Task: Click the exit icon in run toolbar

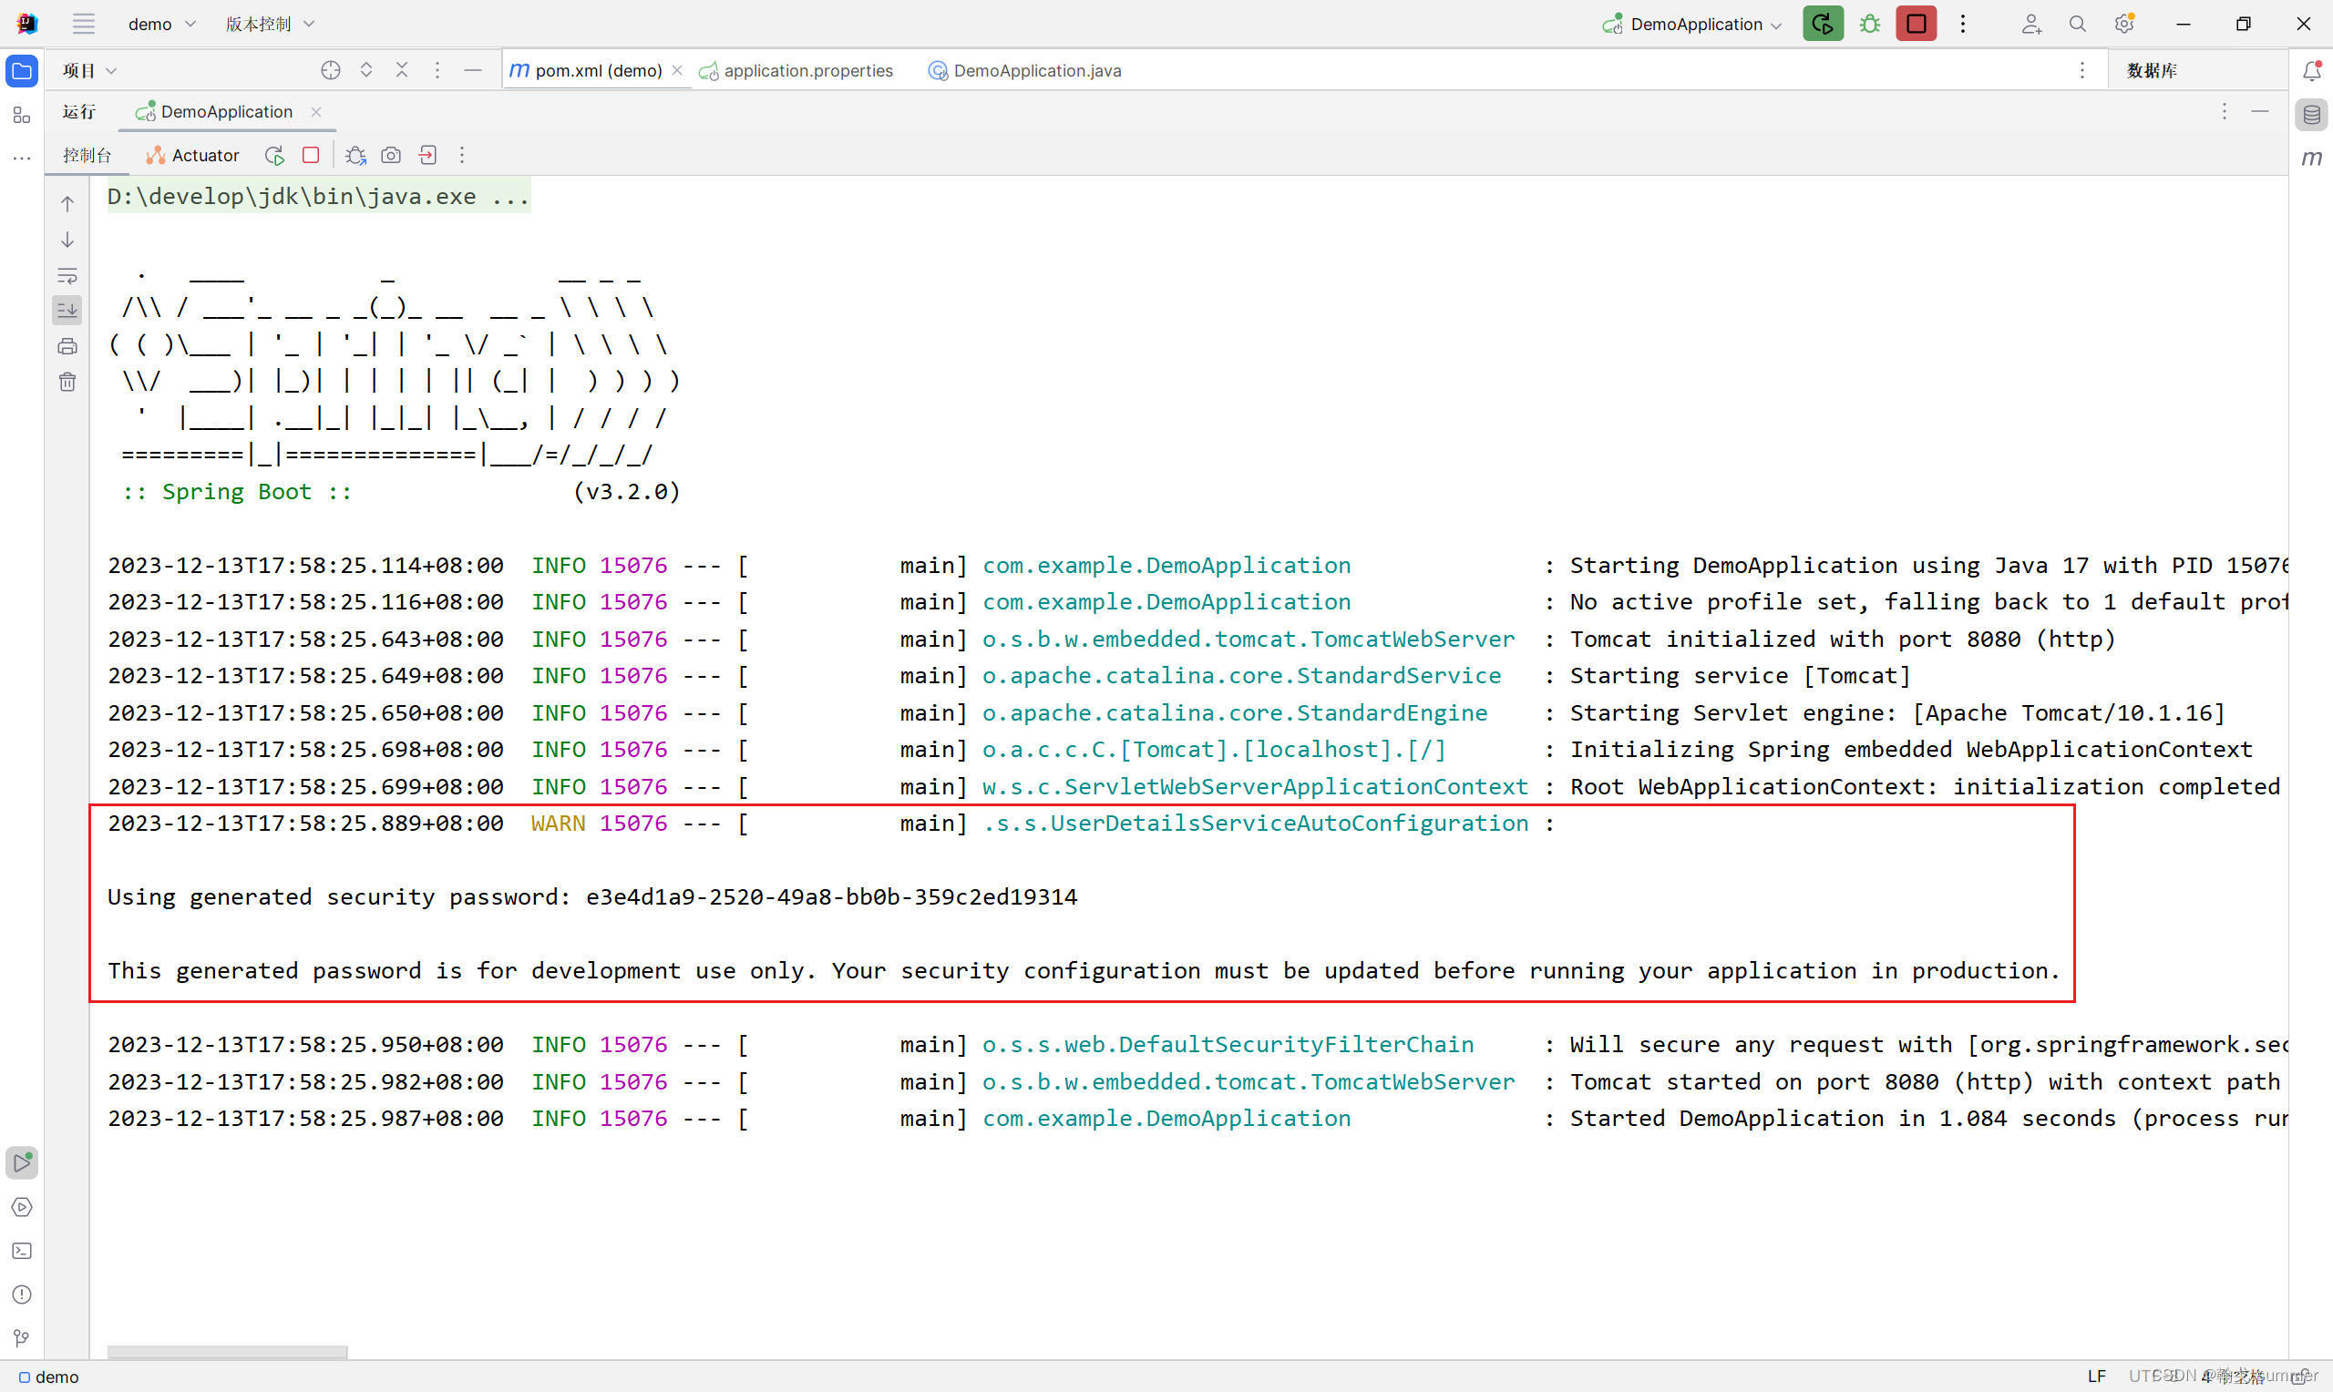Action: point(427,156)
